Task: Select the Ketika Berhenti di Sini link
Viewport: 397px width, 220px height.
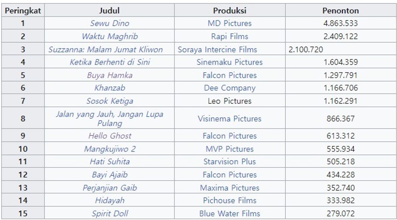Action: click(110, 62)
